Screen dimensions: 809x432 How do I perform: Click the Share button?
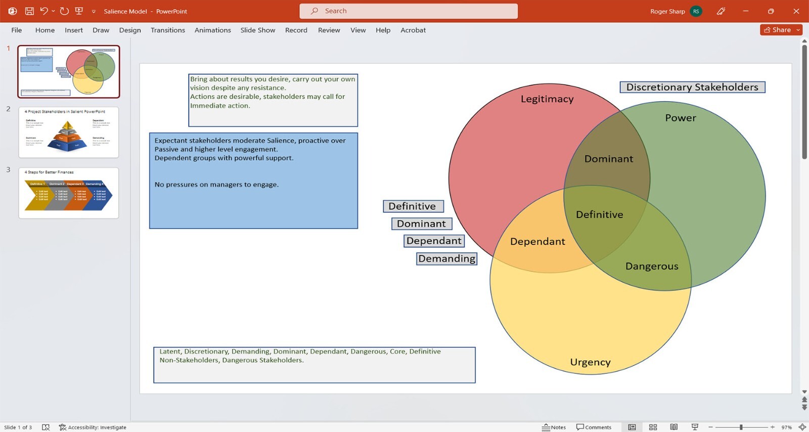777,30
